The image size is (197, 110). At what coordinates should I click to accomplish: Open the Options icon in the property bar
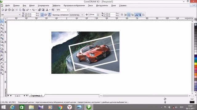coord(143,15)
